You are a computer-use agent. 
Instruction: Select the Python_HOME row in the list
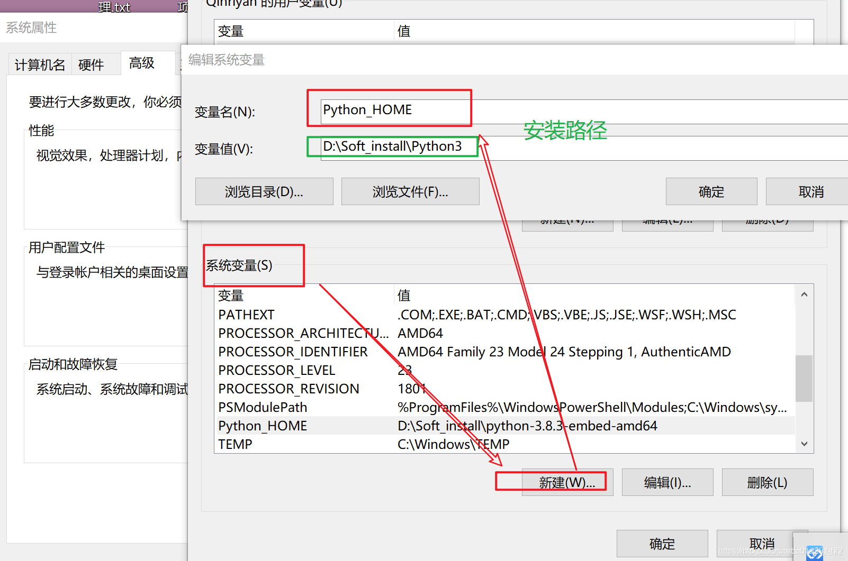pyautogui.click(x=505, y=426)
